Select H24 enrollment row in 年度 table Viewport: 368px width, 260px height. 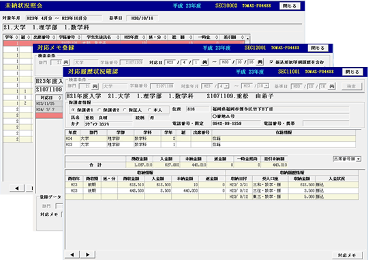(x=211, y=139)
